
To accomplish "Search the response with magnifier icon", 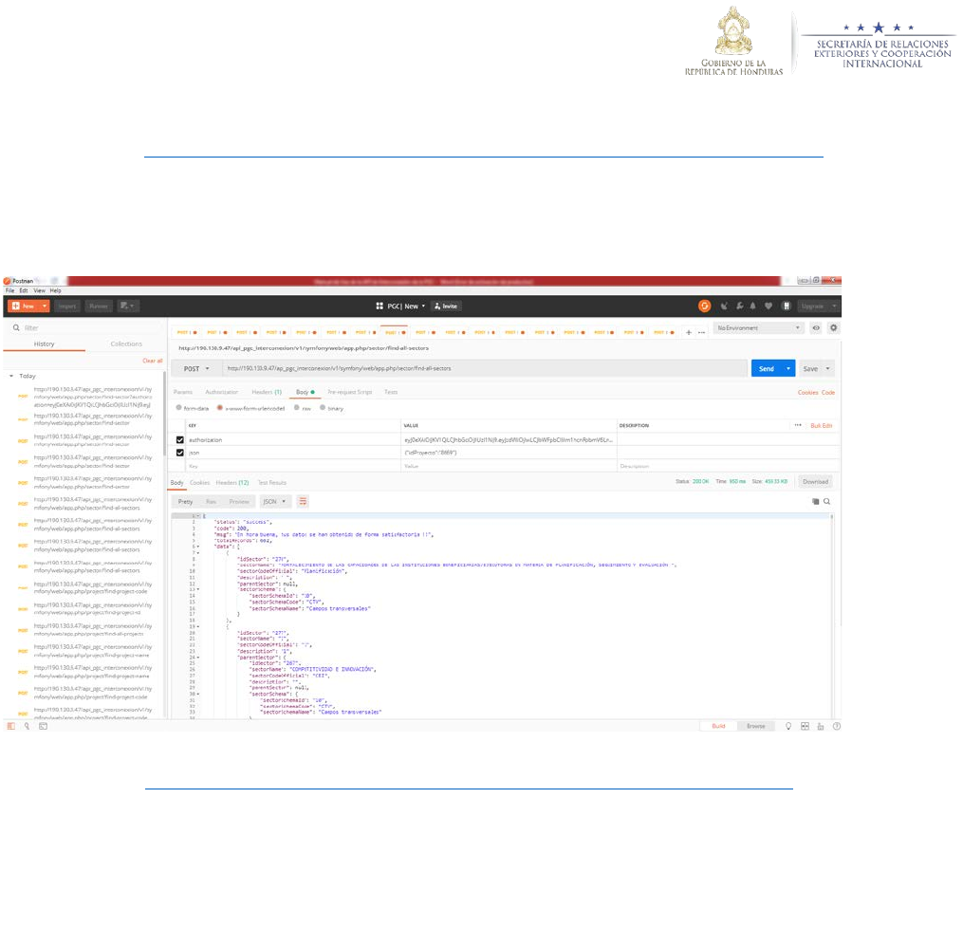I will [827, 502].
